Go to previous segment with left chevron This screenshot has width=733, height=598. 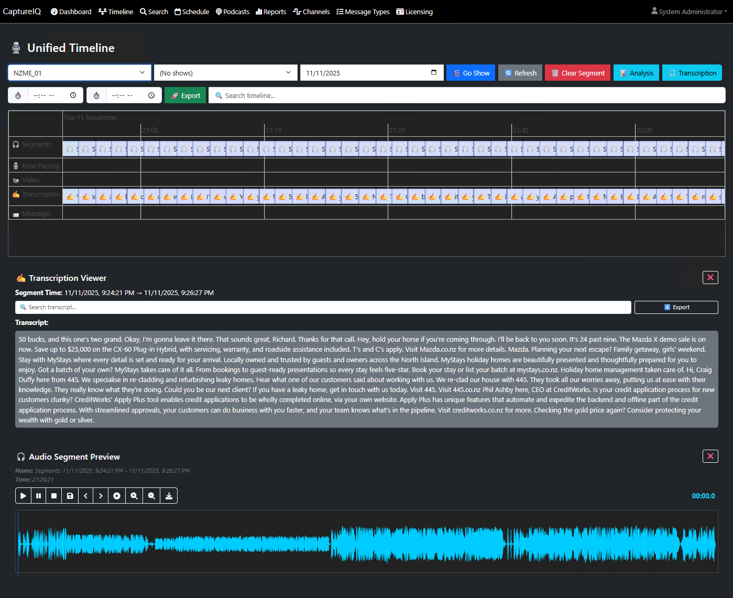[x=85, y=496]
